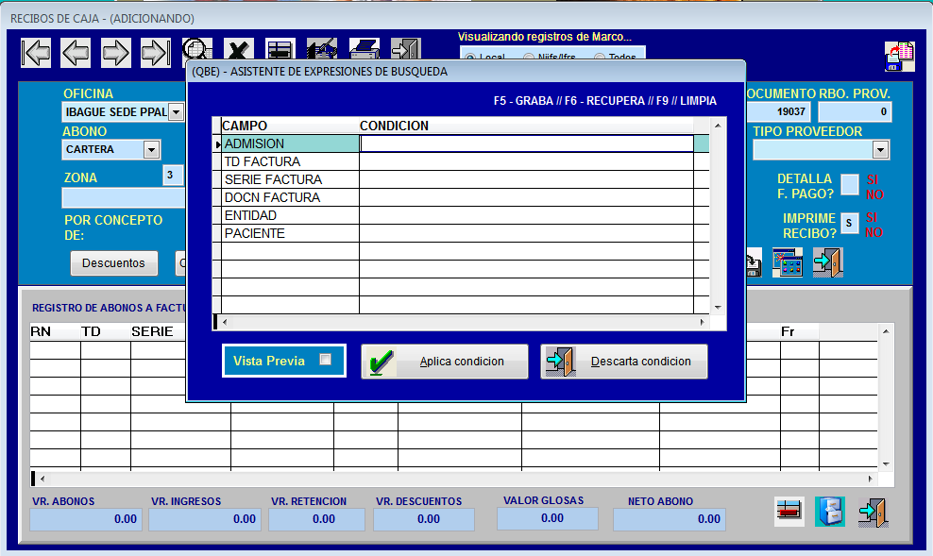Click the exit door icon beside the printer

(406, 49)
